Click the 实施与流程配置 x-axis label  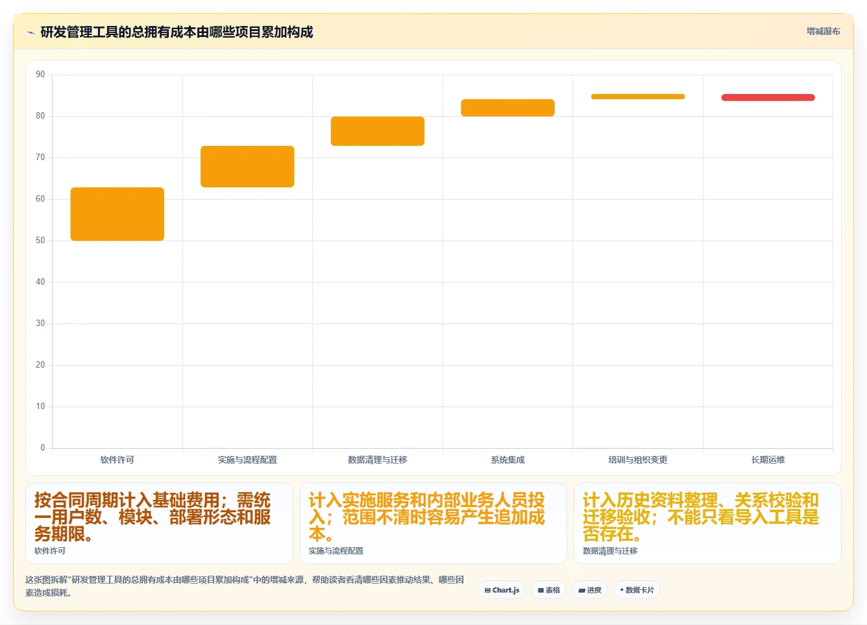(247, 460)
